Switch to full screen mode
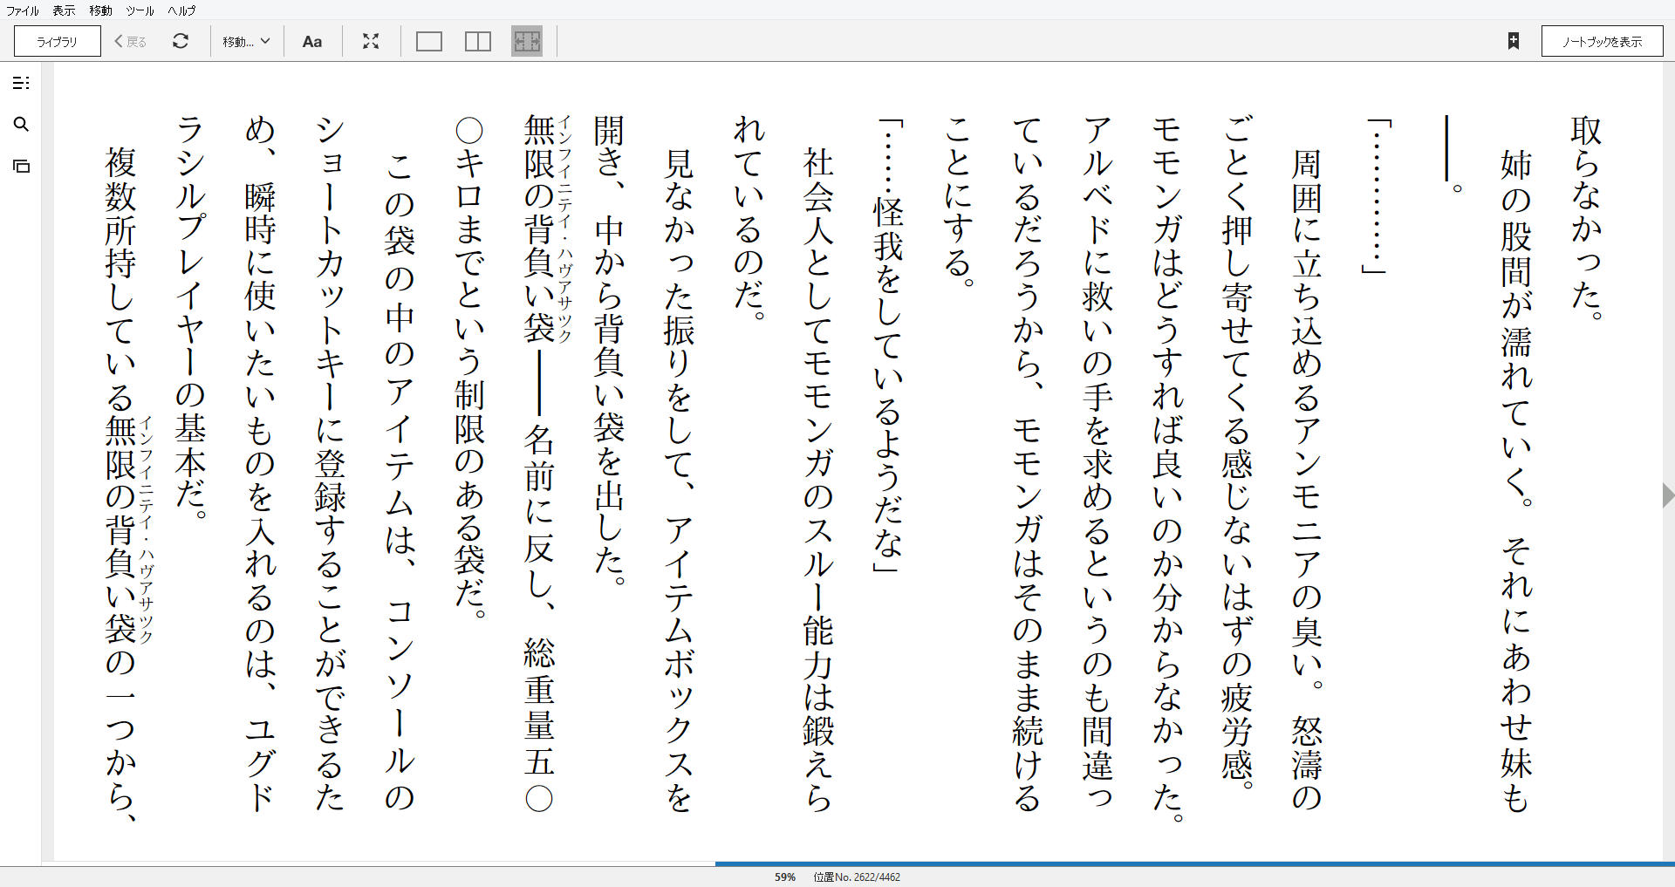 coord(371,41)
